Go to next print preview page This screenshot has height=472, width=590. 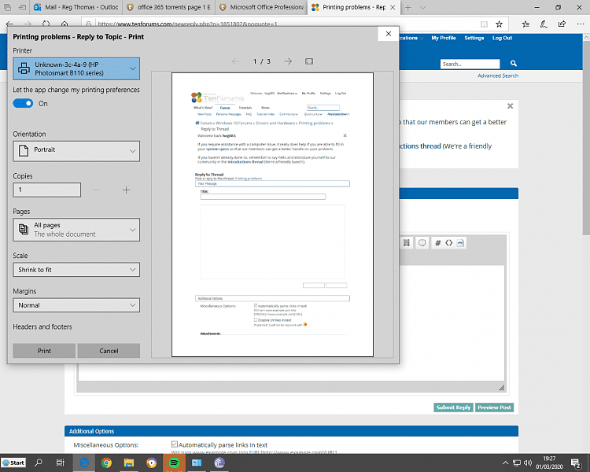tap(288, 61)
